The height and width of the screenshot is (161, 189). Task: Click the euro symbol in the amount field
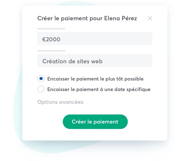pos(44,39)
